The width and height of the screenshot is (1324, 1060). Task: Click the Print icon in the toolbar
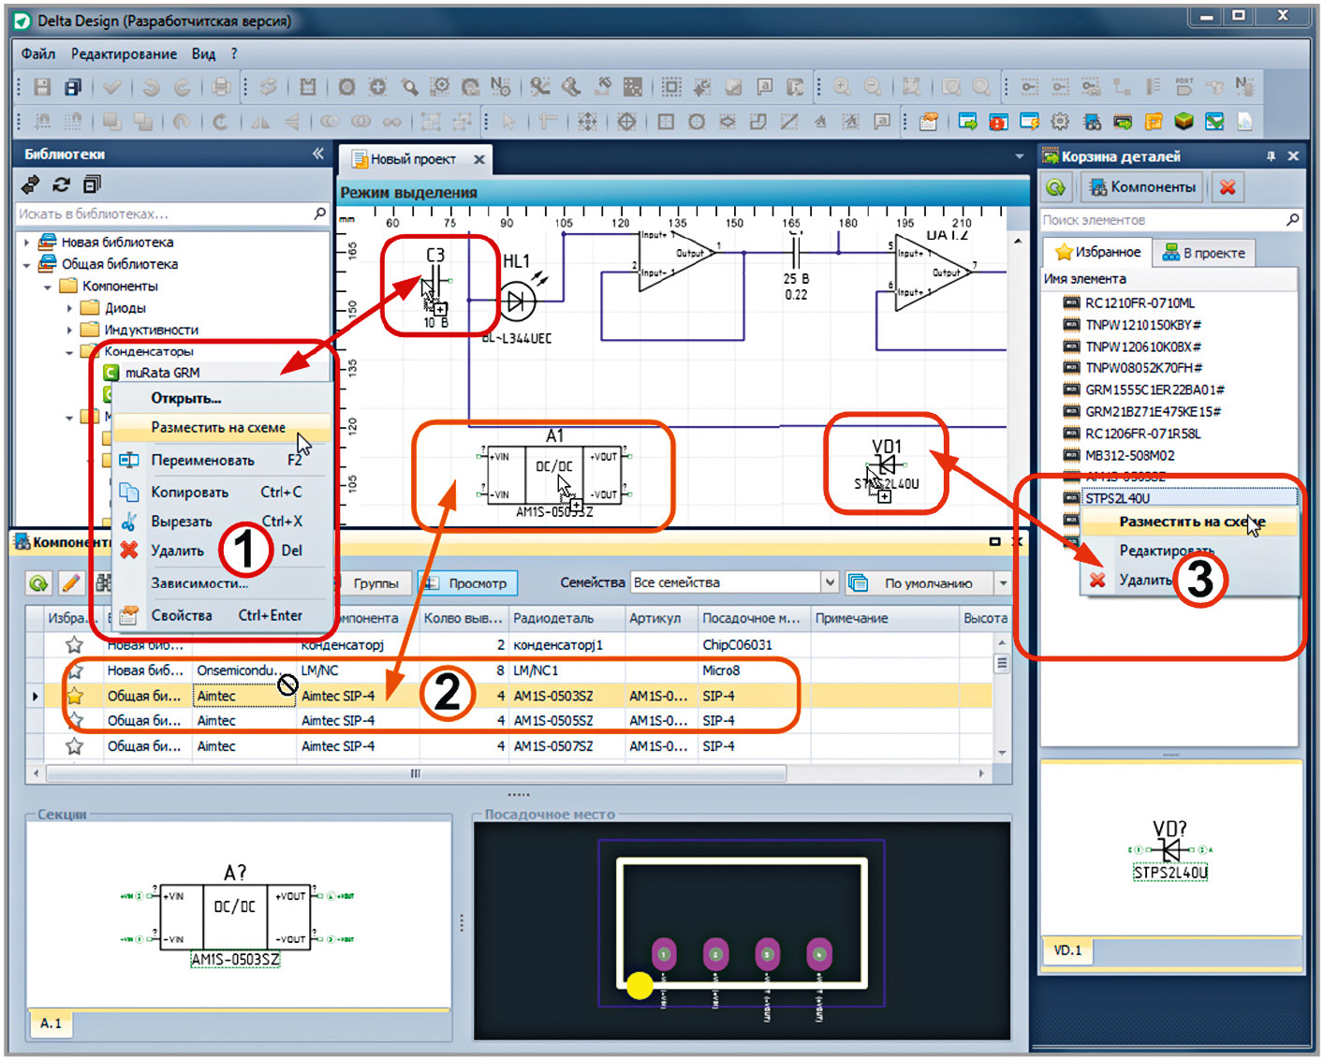coord(221,87)
